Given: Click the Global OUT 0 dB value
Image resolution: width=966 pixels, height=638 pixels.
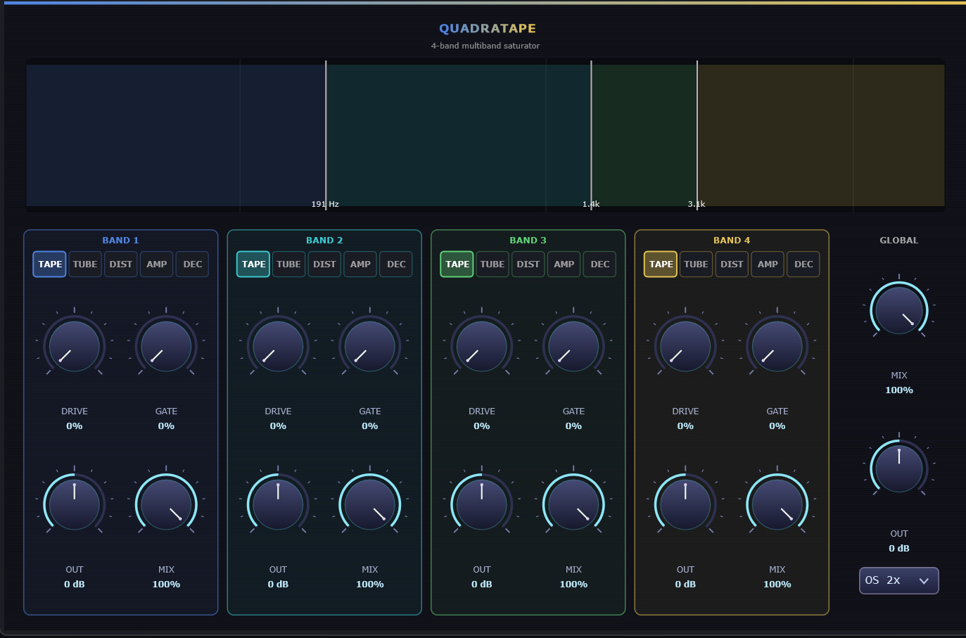Looking at the screenshot, I should (x=899, y=548).
